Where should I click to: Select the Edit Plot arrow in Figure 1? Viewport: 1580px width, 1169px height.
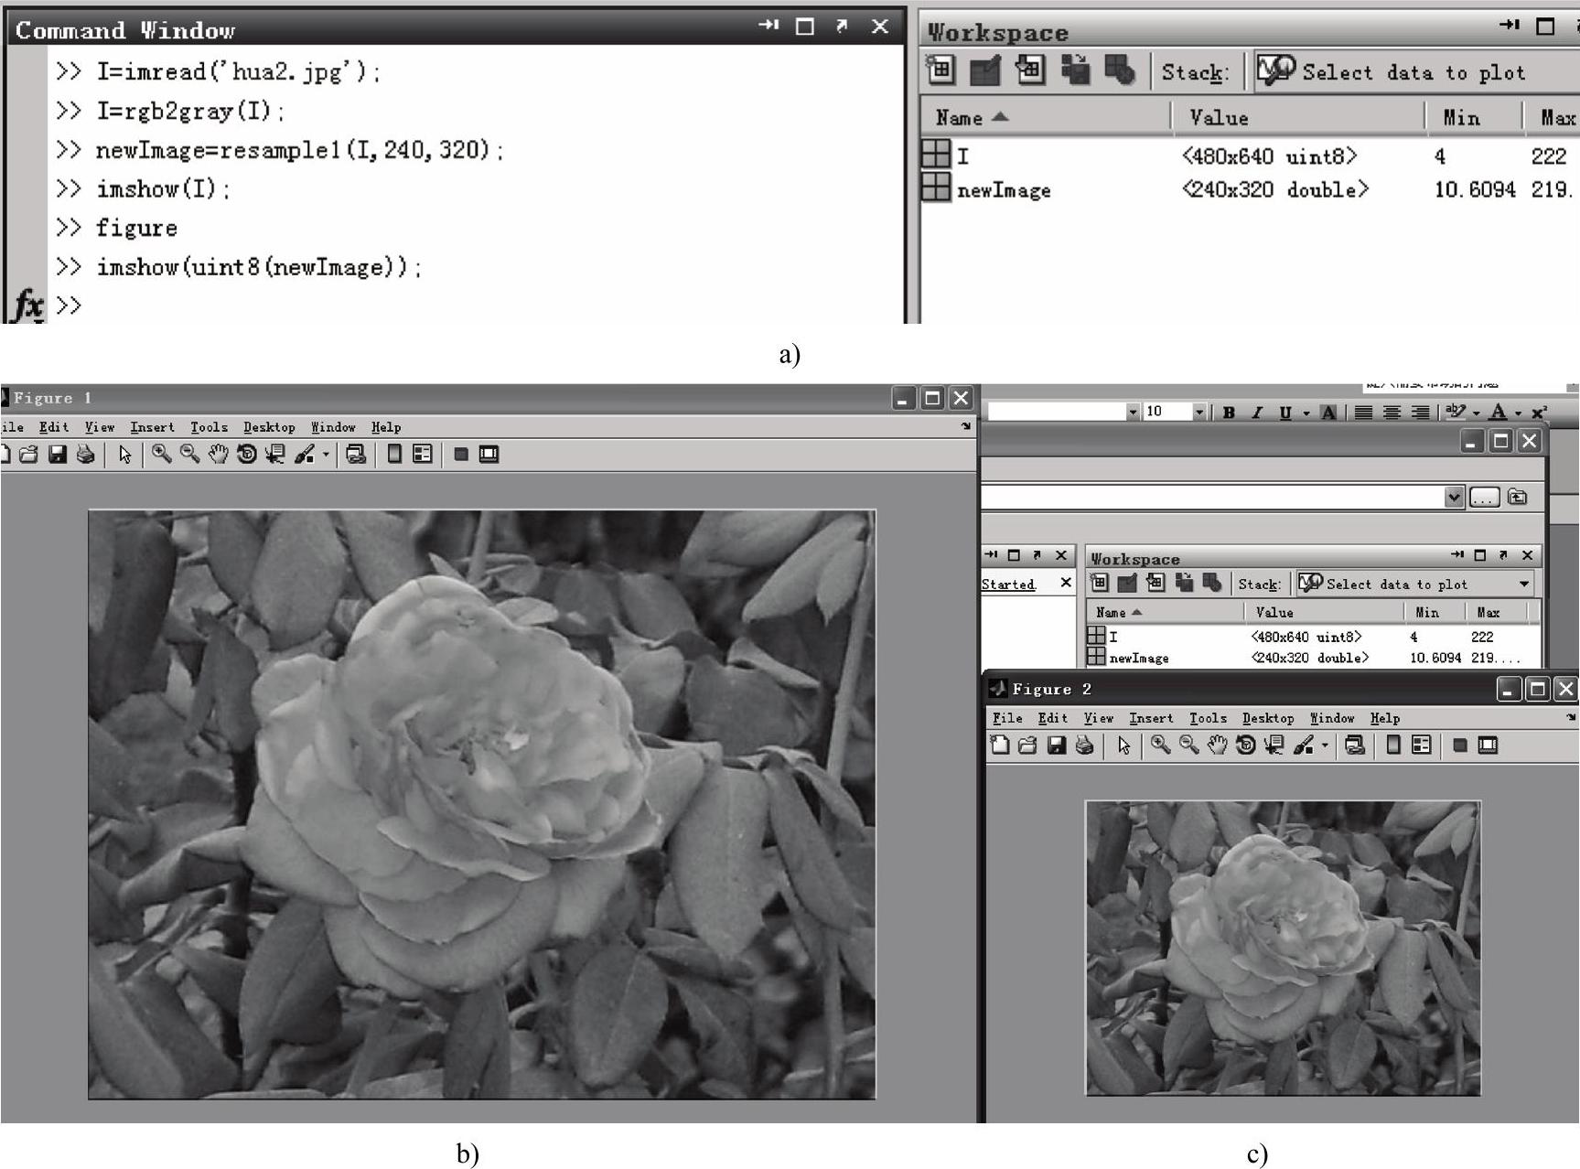click(125, 455)
